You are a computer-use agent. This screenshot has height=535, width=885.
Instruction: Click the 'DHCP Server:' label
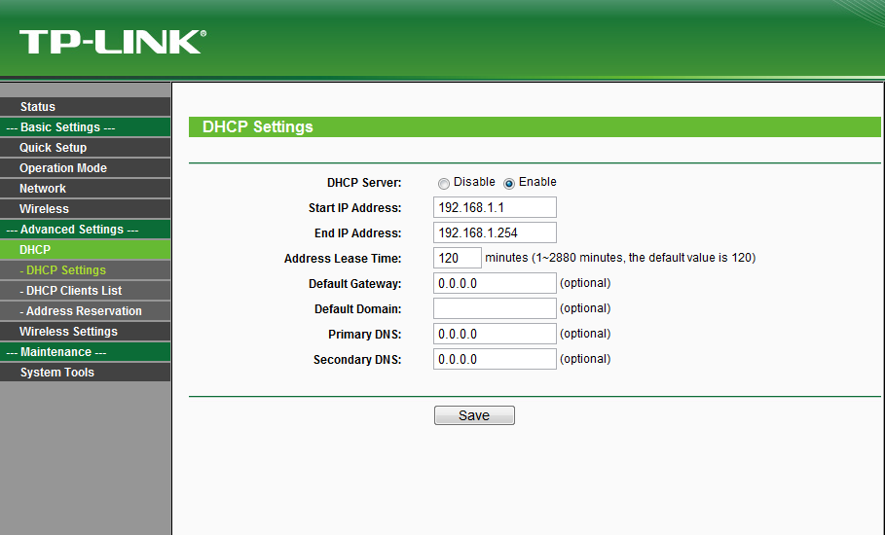[364, 183]
